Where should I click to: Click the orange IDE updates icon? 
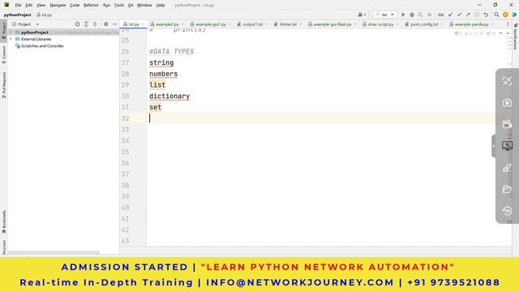coord(505,15)
